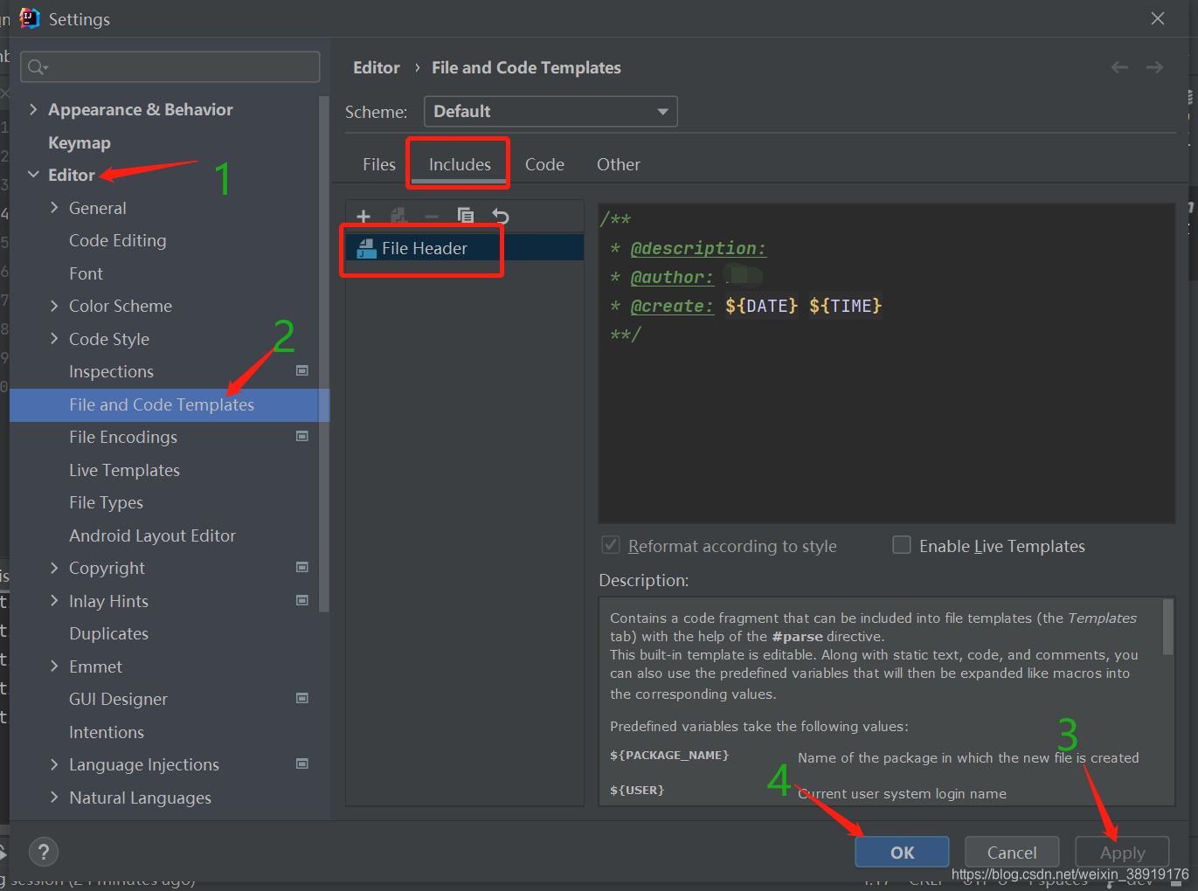Click the Cancel button
Screen dimensions: 1198x891
(x=1012, y=853)
